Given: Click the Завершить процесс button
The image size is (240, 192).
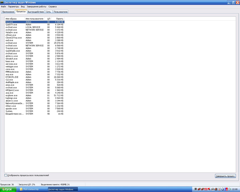Looking at the screenshot, I should (225, 176).
